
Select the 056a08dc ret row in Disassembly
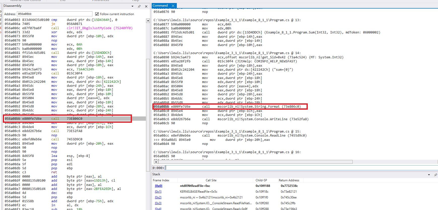75,172
